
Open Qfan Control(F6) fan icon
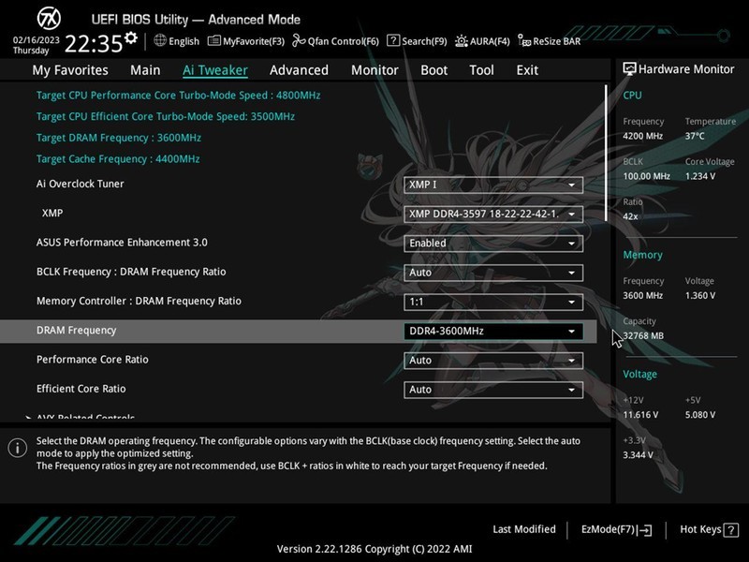tap(299, 40)
